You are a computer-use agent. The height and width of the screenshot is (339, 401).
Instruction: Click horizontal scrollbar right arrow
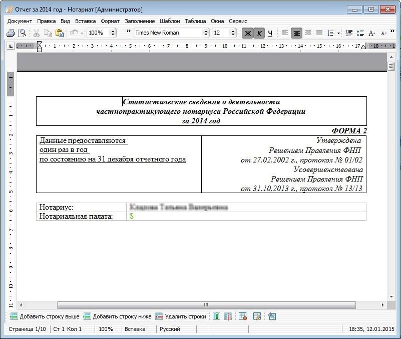pyautogui.click(x=383, y=305)
